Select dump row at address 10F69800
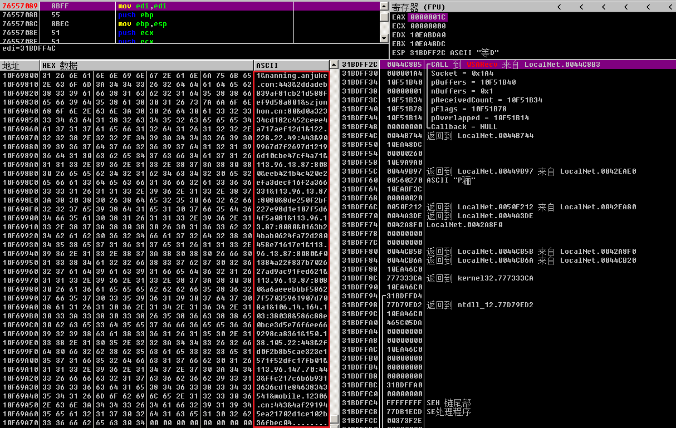 (165, 76)
